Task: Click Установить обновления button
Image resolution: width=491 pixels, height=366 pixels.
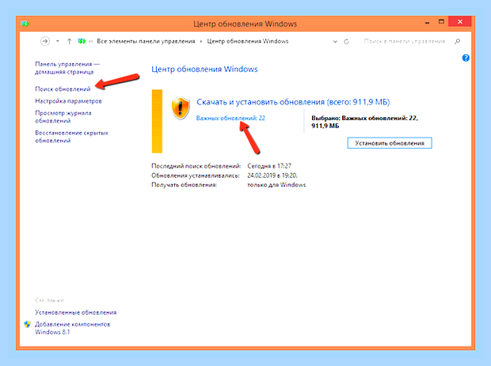Action: click(x=390, y=143)
